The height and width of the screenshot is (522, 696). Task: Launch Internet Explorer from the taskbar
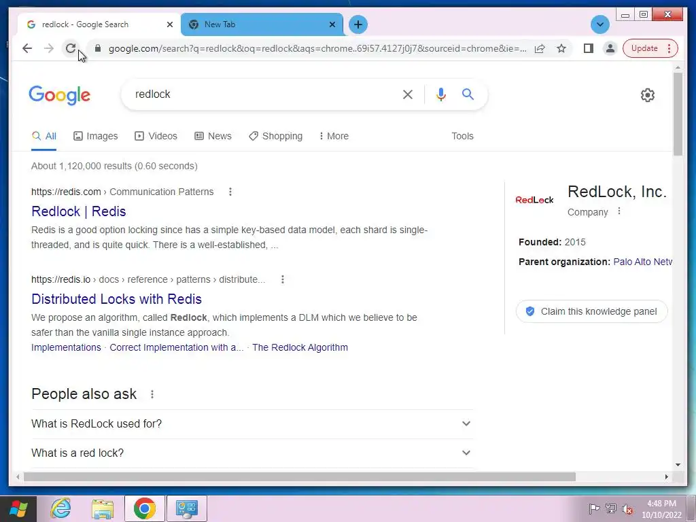click(x=60, y=508)
